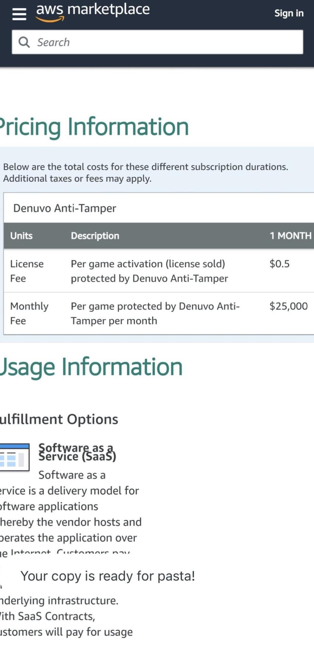Click the per game activation description text
The image size is (314, 651).
click(x=149, y=271)
